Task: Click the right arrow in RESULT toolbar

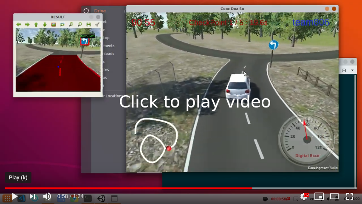Action: click(x=27, y=24)
